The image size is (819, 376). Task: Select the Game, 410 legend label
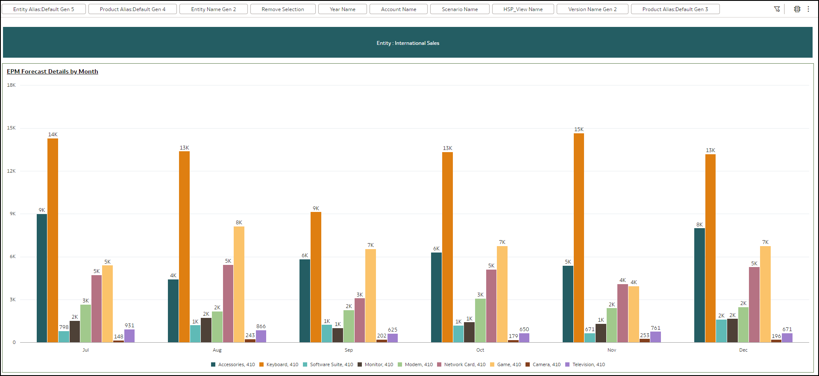[509, 364]
